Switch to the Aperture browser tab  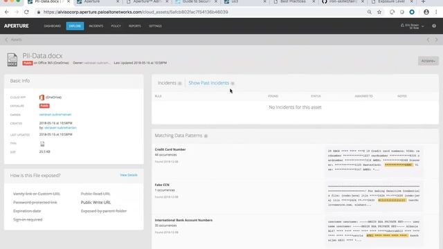pos(98,1)
